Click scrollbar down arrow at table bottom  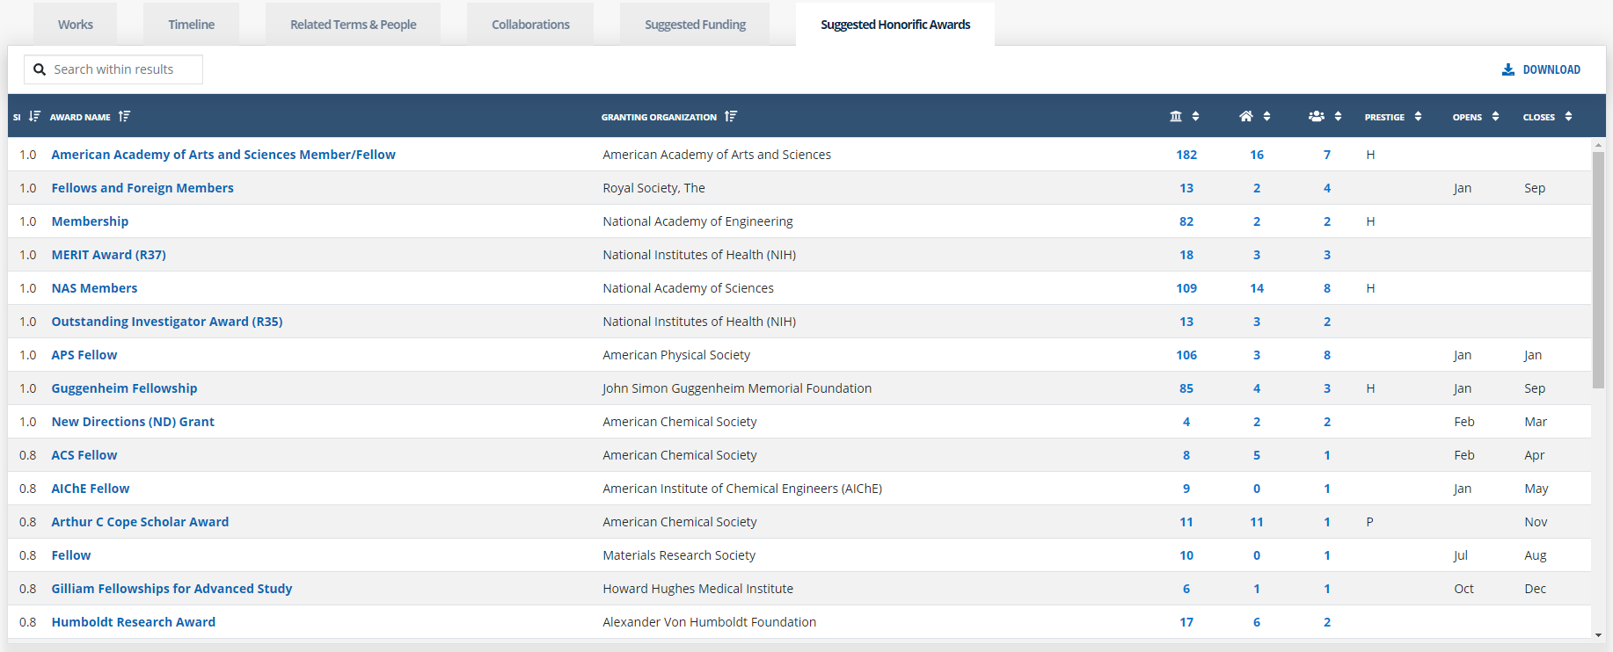click(x=1598, y=634)
